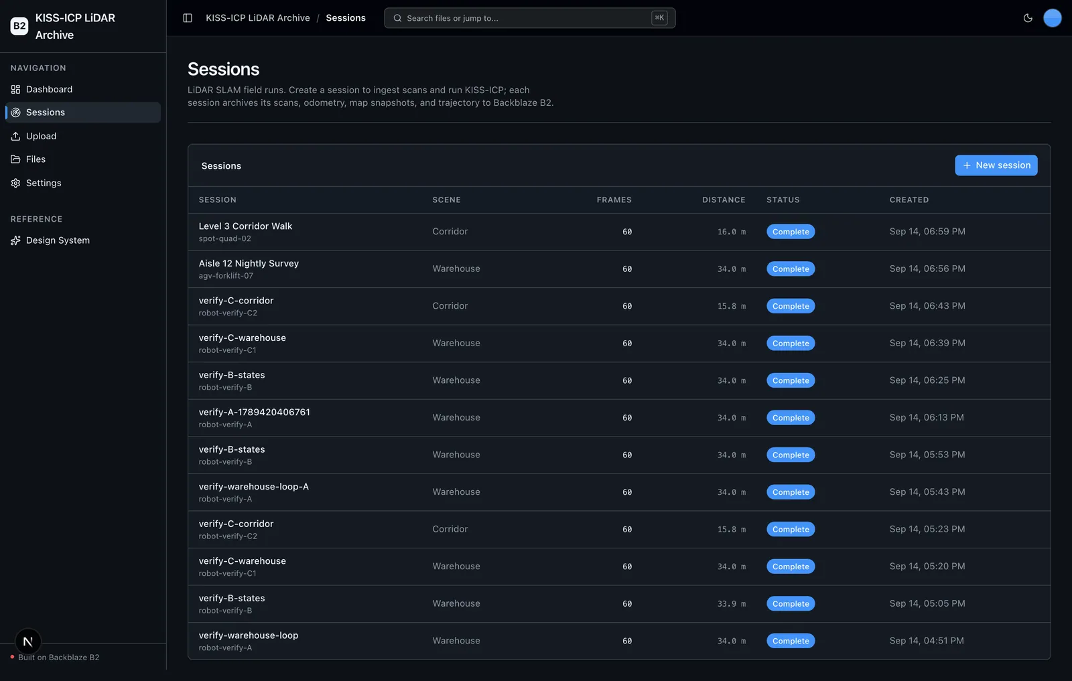The image size is (1072, 681).
Task: Open the Aisle 12 Nightly Survey session
Action: (x=249, y=264)
